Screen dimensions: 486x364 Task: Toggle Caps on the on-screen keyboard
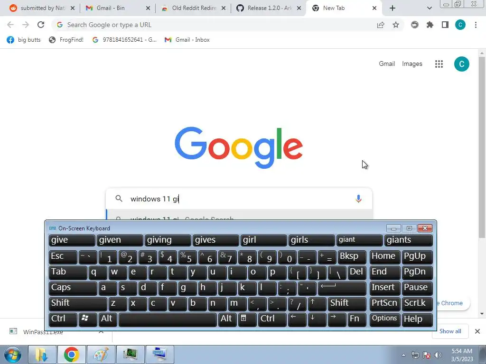(x=73, y=288)
